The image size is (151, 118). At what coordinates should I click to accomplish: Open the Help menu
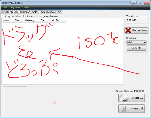pos(26,8)
